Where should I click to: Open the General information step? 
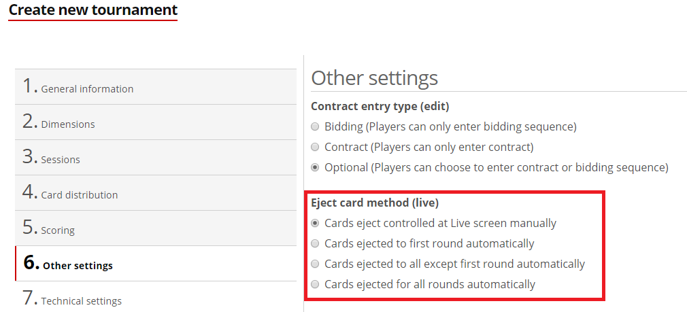[87, 88]
